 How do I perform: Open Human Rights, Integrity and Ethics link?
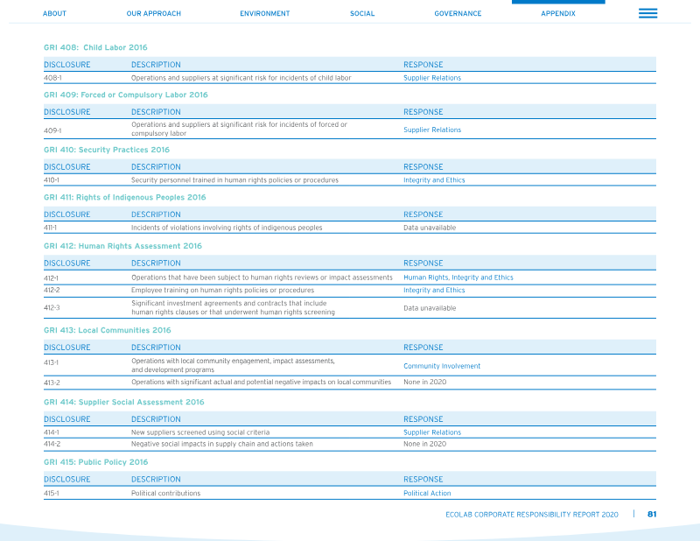click(458, 278)
